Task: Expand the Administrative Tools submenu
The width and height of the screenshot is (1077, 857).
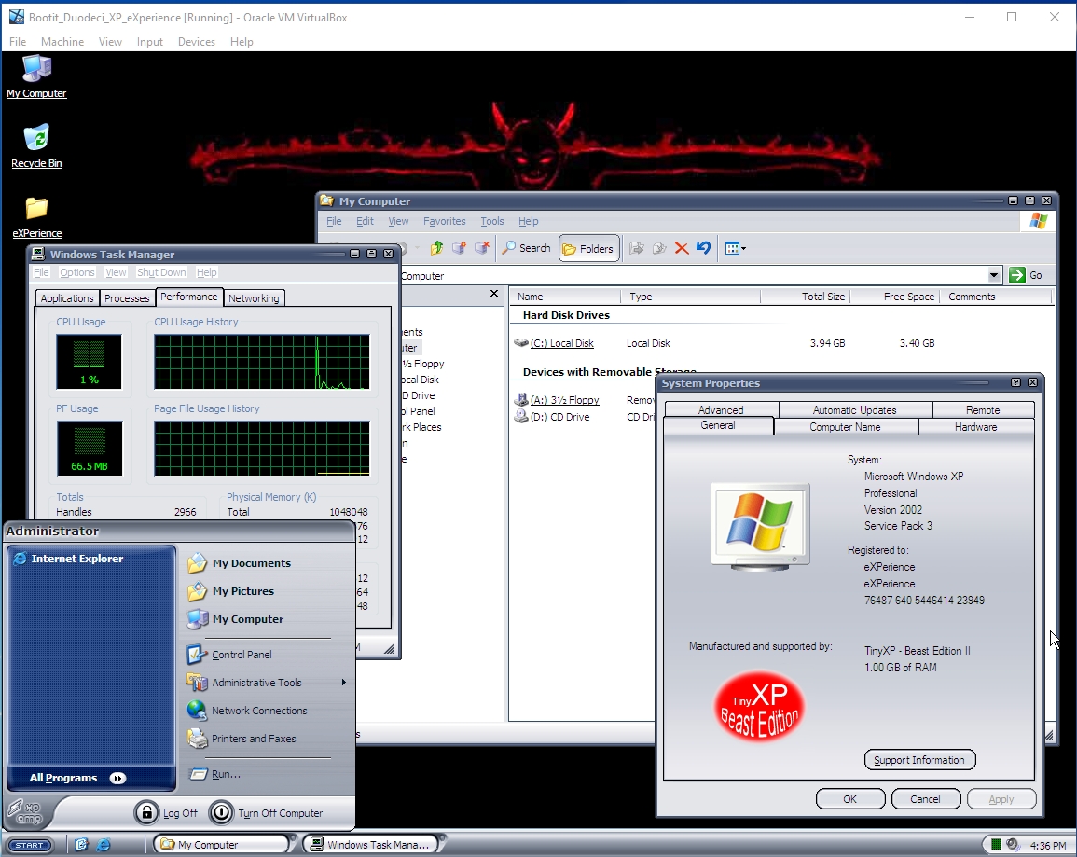Action: [x=267, y=683]
